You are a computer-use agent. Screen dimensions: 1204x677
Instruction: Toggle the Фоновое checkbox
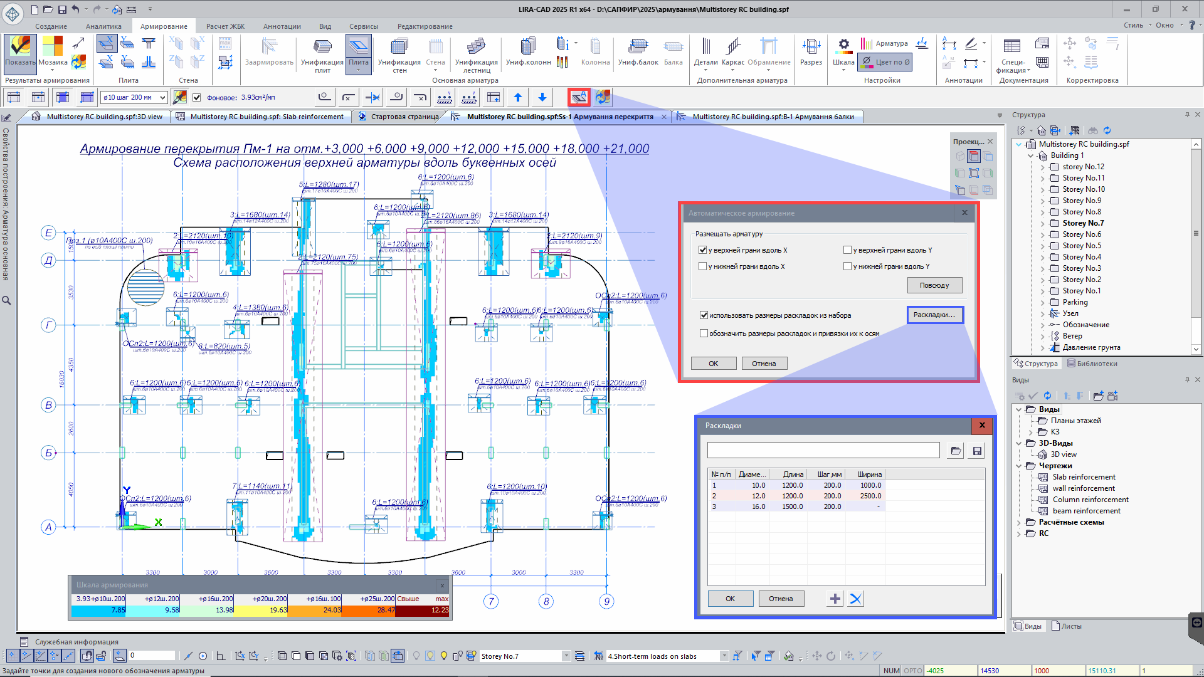tap(197, 97)
